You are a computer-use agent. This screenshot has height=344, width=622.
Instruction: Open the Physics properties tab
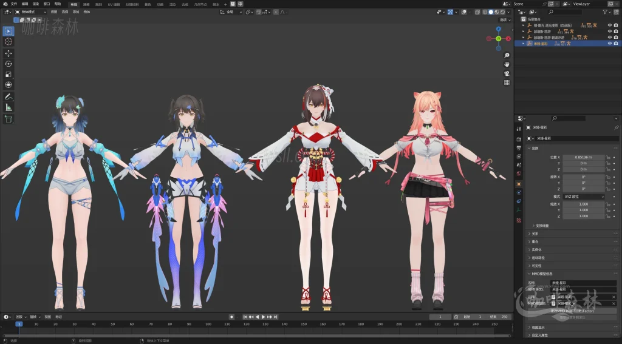click(519, 192)
